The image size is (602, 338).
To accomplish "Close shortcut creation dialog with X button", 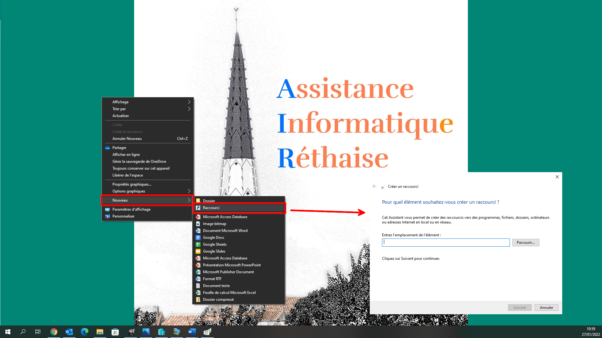I will pyautogui.click(x=558, y=177).
